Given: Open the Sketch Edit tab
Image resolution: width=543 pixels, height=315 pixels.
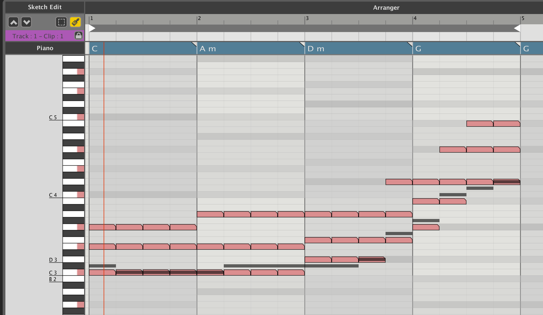Looking at the screenshot, I should (x=45, y=7).
